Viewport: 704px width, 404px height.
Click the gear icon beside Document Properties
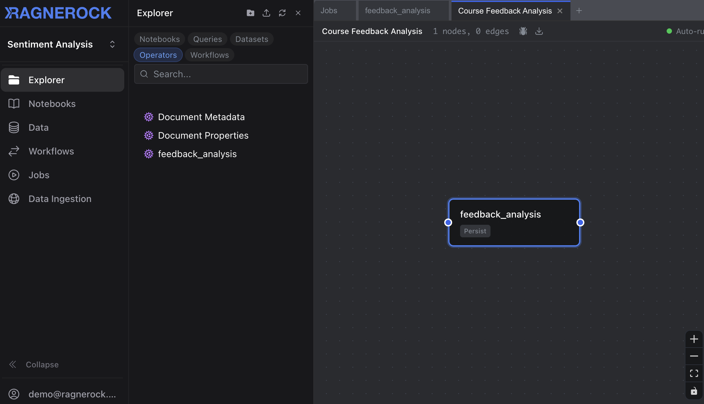149,135
